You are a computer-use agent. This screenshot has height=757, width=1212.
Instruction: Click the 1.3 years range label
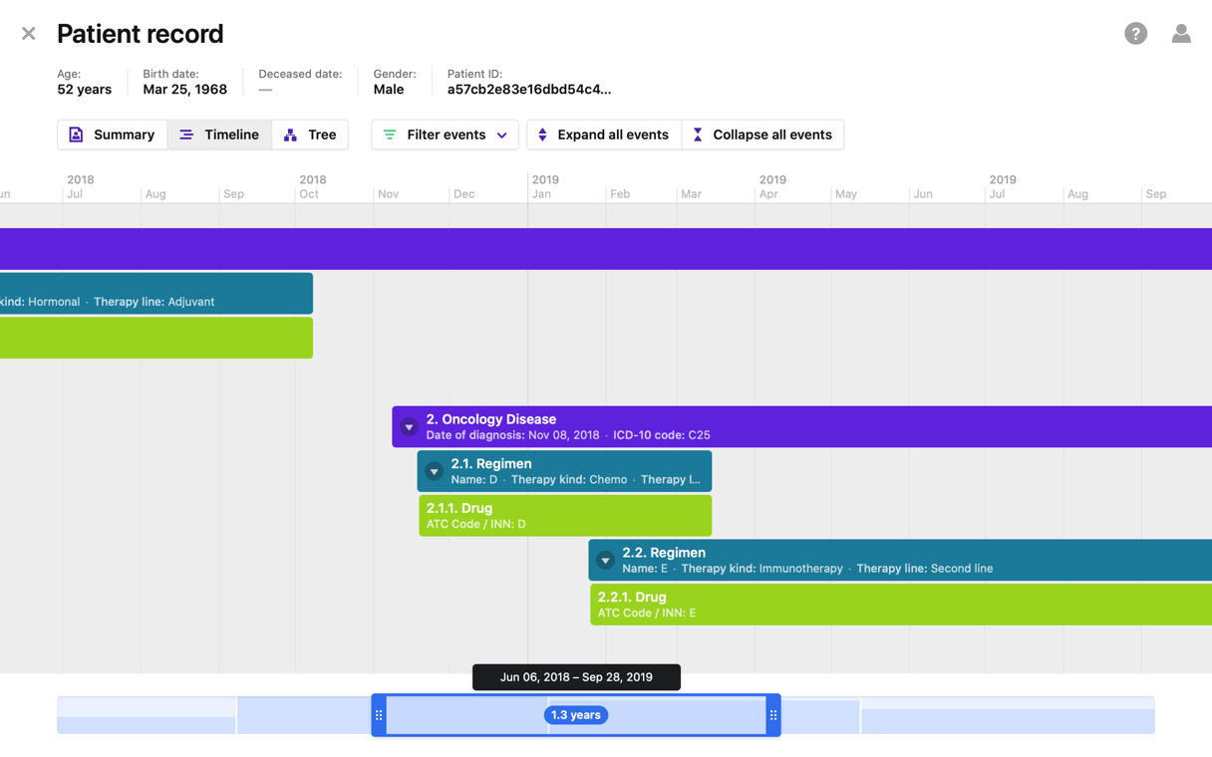[x=576, y=715]
